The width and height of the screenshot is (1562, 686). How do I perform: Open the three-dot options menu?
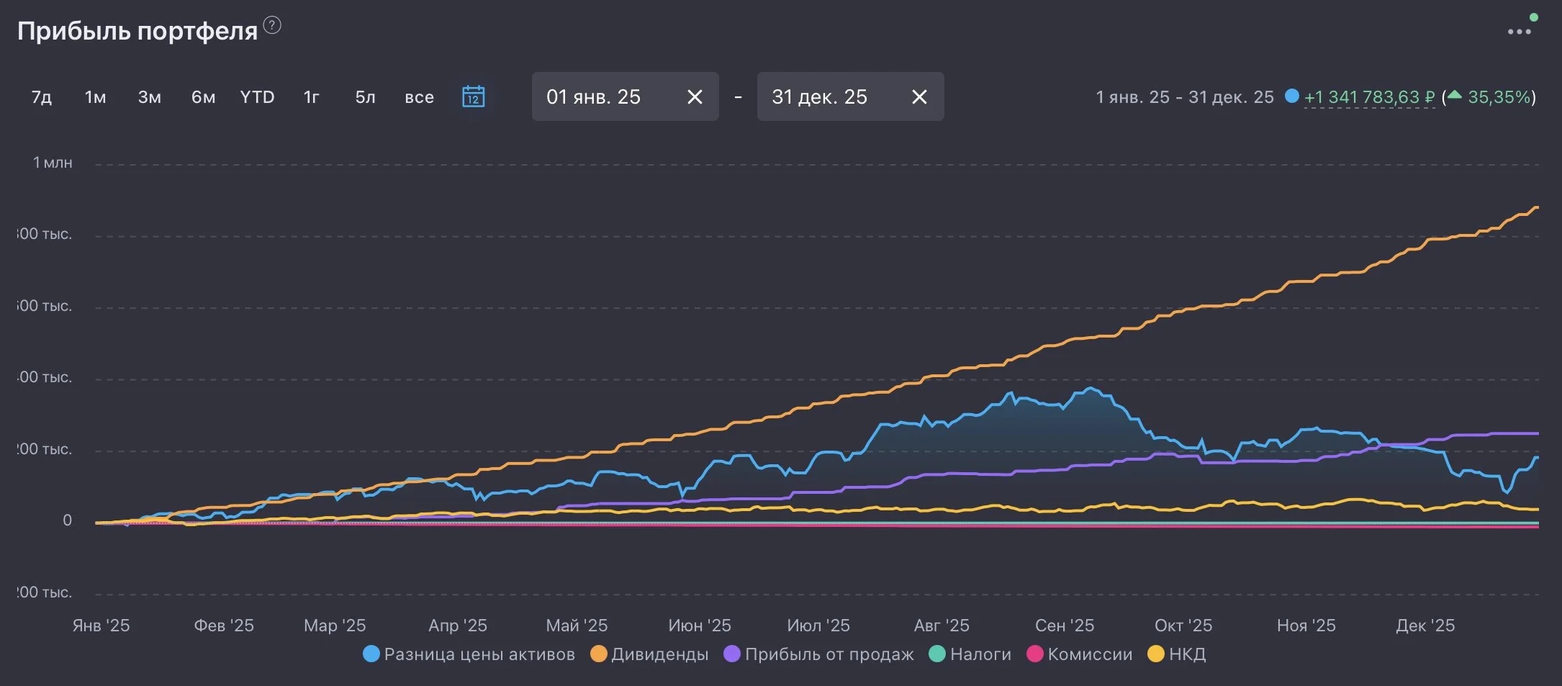(1519, 32)
